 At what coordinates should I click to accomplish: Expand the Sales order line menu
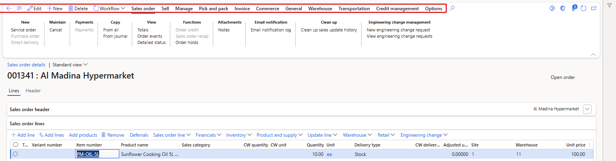tap(172, 135)
